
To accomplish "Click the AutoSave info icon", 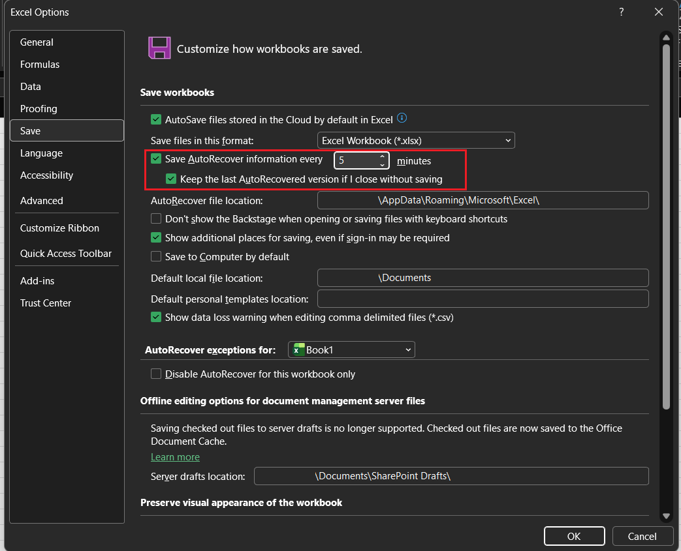I will pos(402,118).
